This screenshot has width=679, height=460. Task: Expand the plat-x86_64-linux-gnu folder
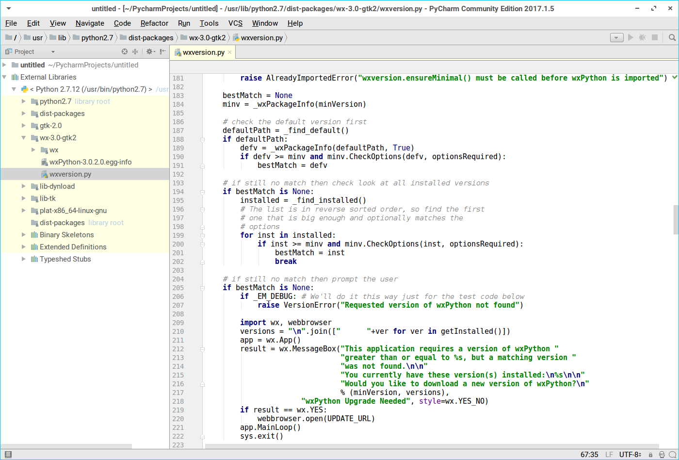tap(24, 211)
